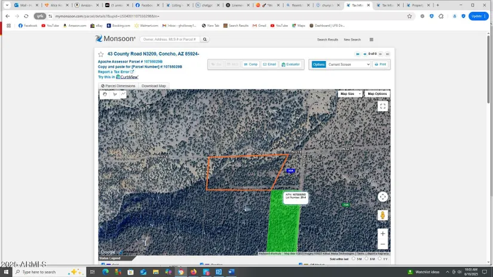493x277 pixels.
Task: Open map camera controls compass
Action: pos(382,196)
